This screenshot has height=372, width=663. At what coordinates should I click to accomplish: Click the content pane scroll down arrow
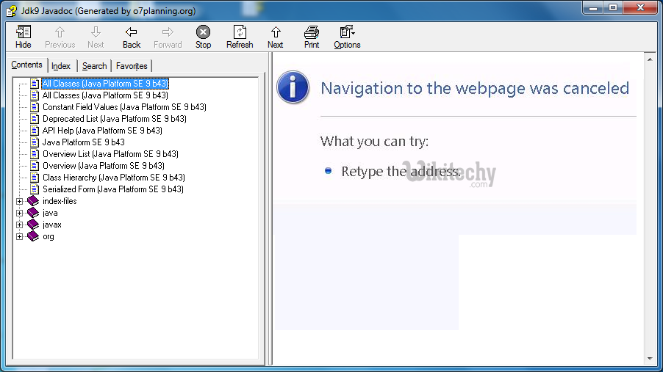coord(649,358)
